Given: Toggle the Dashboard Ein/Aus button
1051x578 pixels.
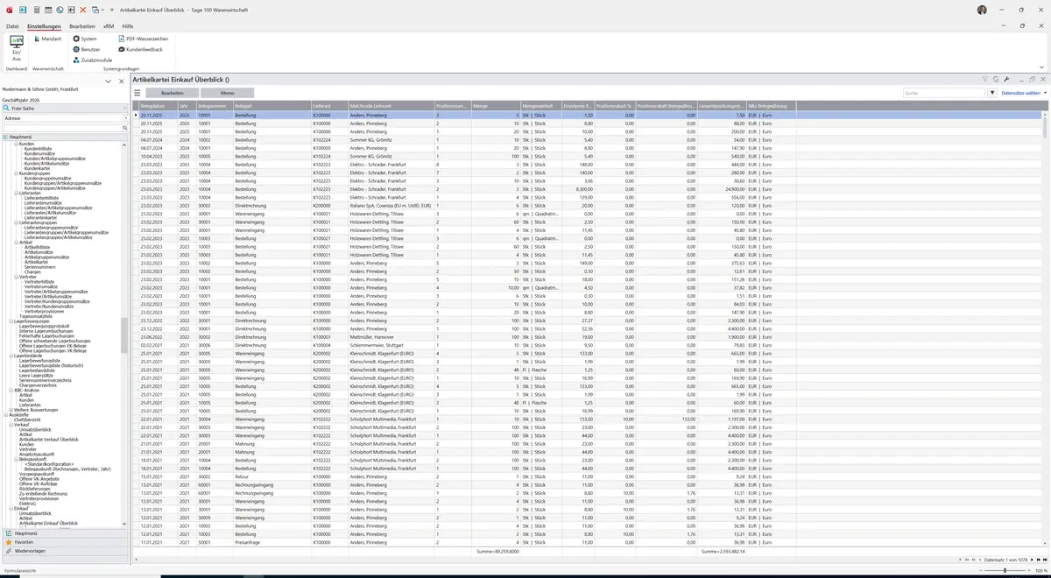Looking at the screenshot, I should click(x=17, y=49).
